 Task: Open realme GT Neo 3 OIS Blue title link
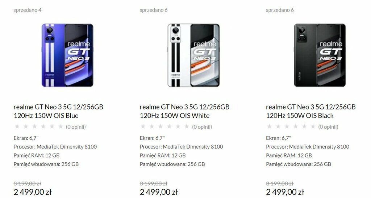point(58,111)
